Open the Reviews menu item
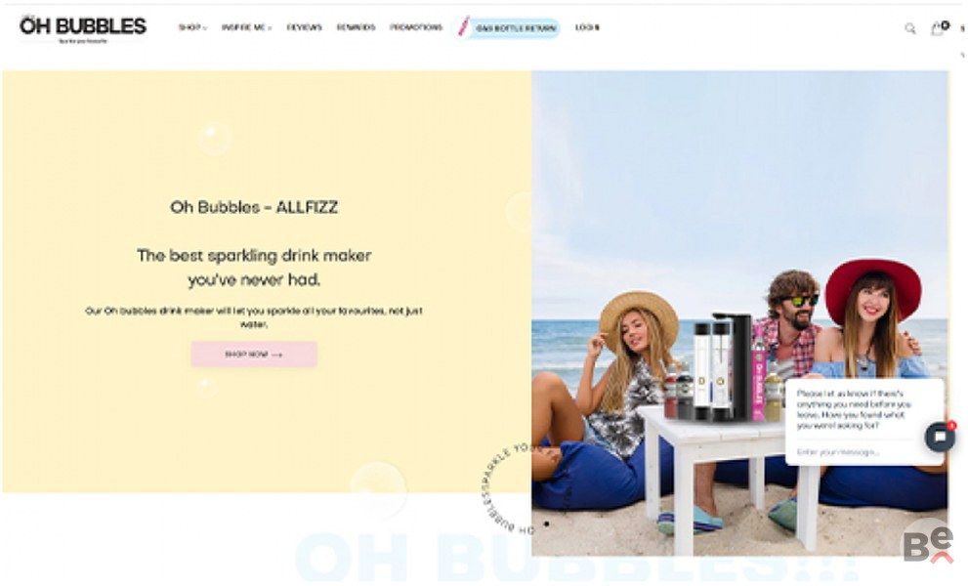The image size is (968, 586). pos(305,27)
